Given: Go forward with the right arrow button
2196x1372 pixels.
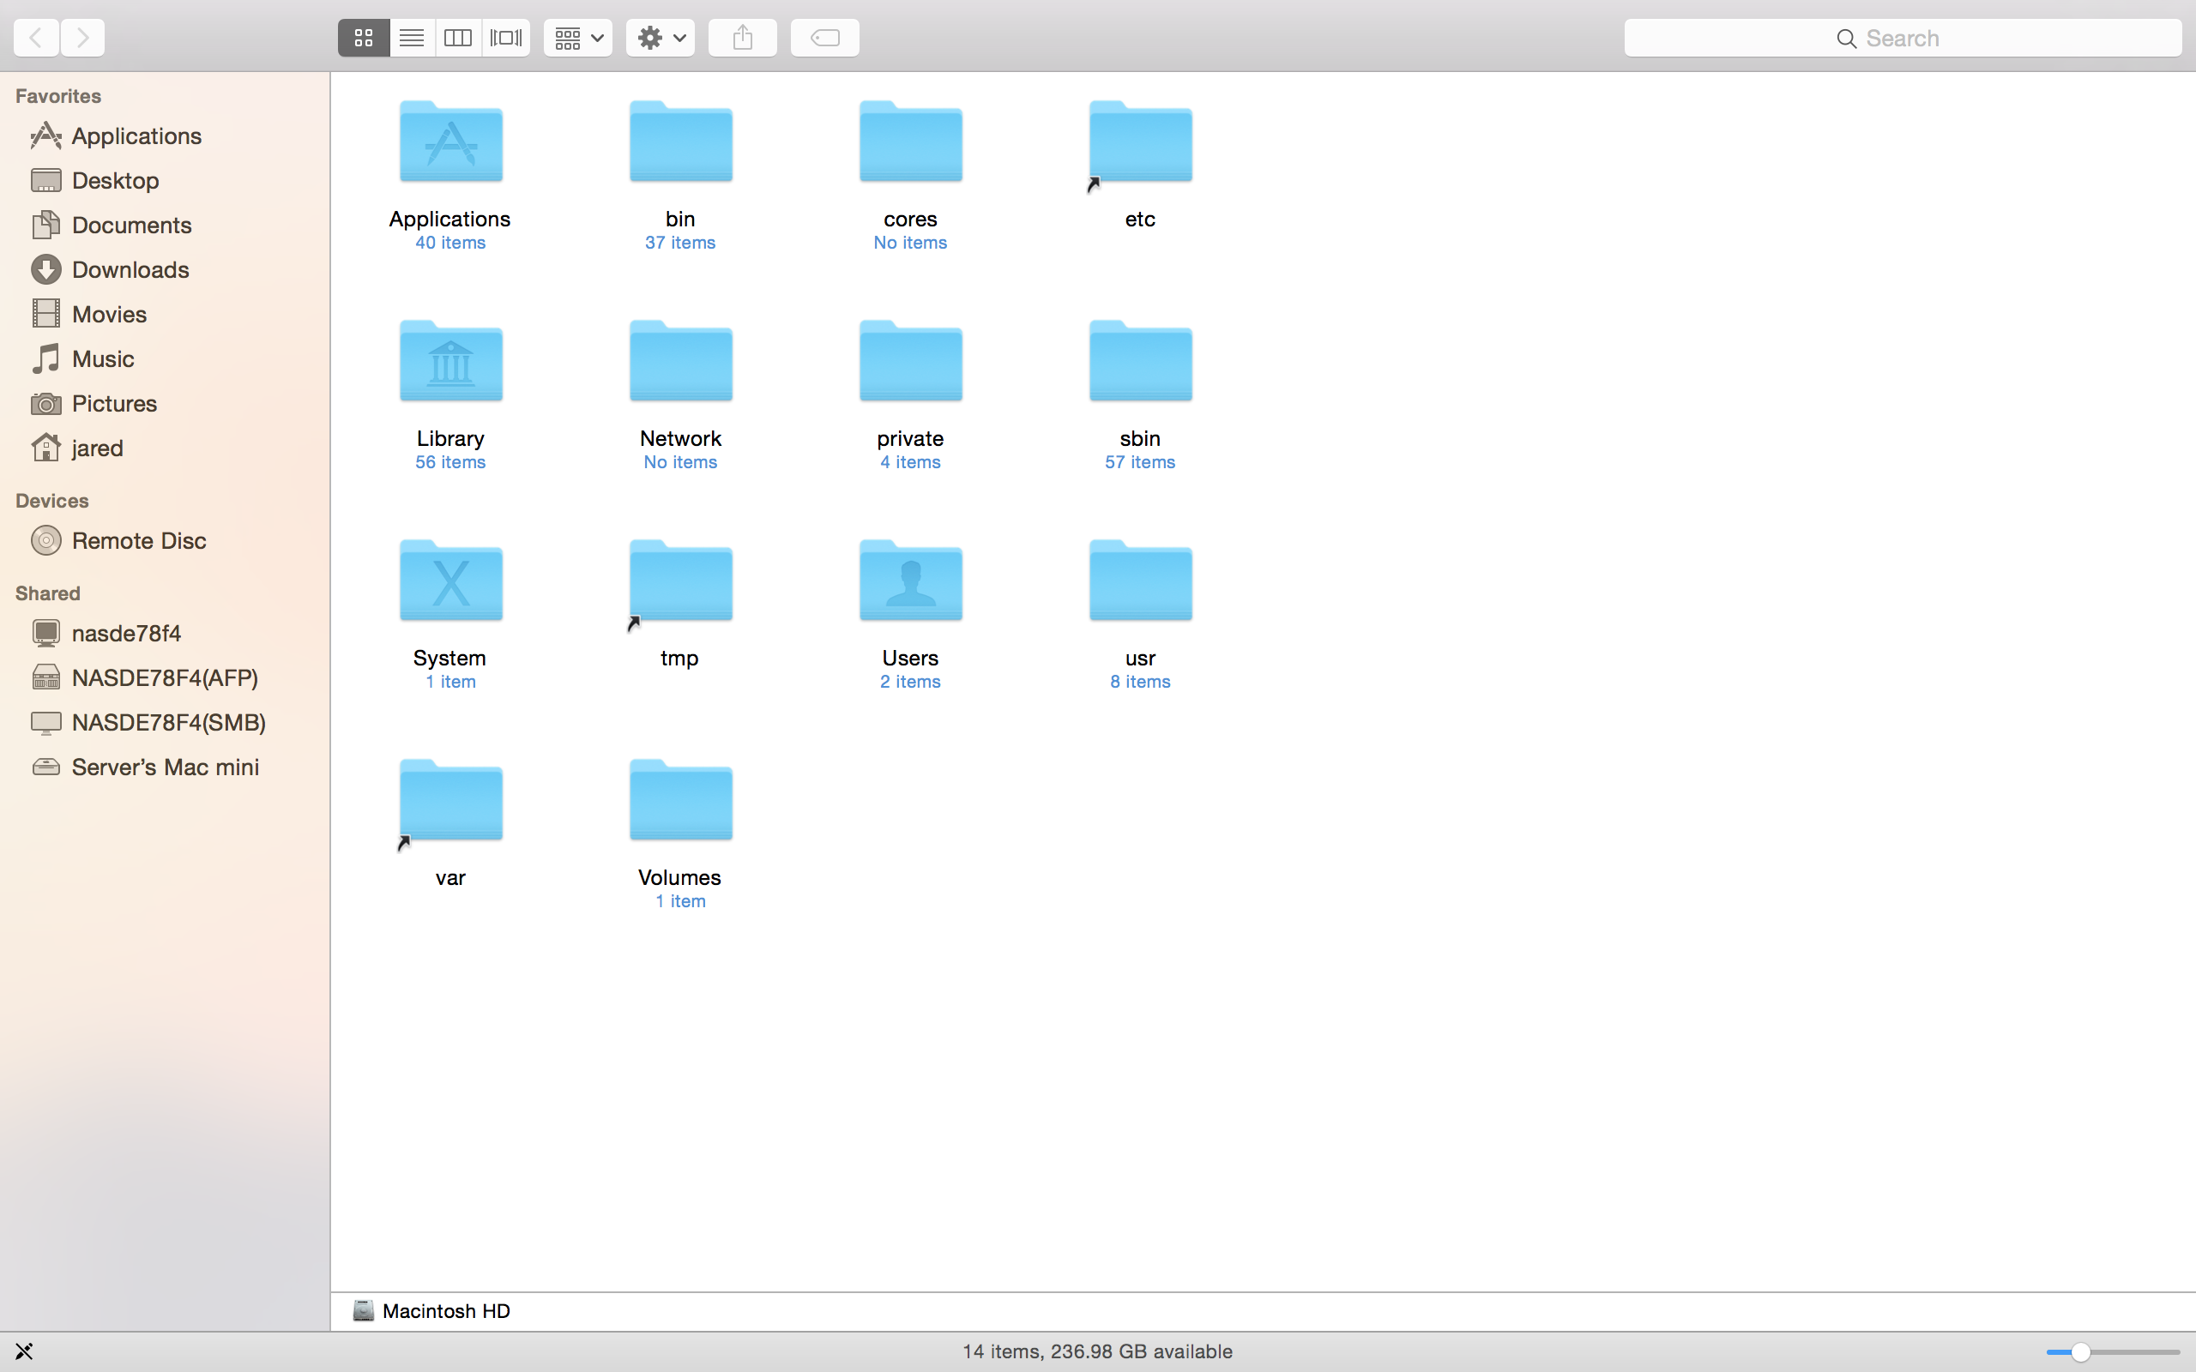Looking at the screenshot, I should coord(82,37).
